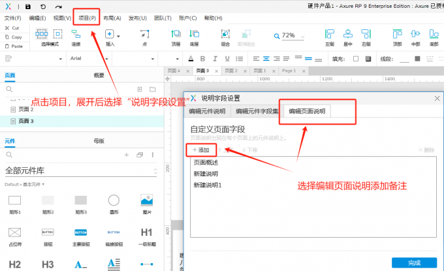Toggle italic formatting
This screenshot has height=271, width=444.
[215, 59]
